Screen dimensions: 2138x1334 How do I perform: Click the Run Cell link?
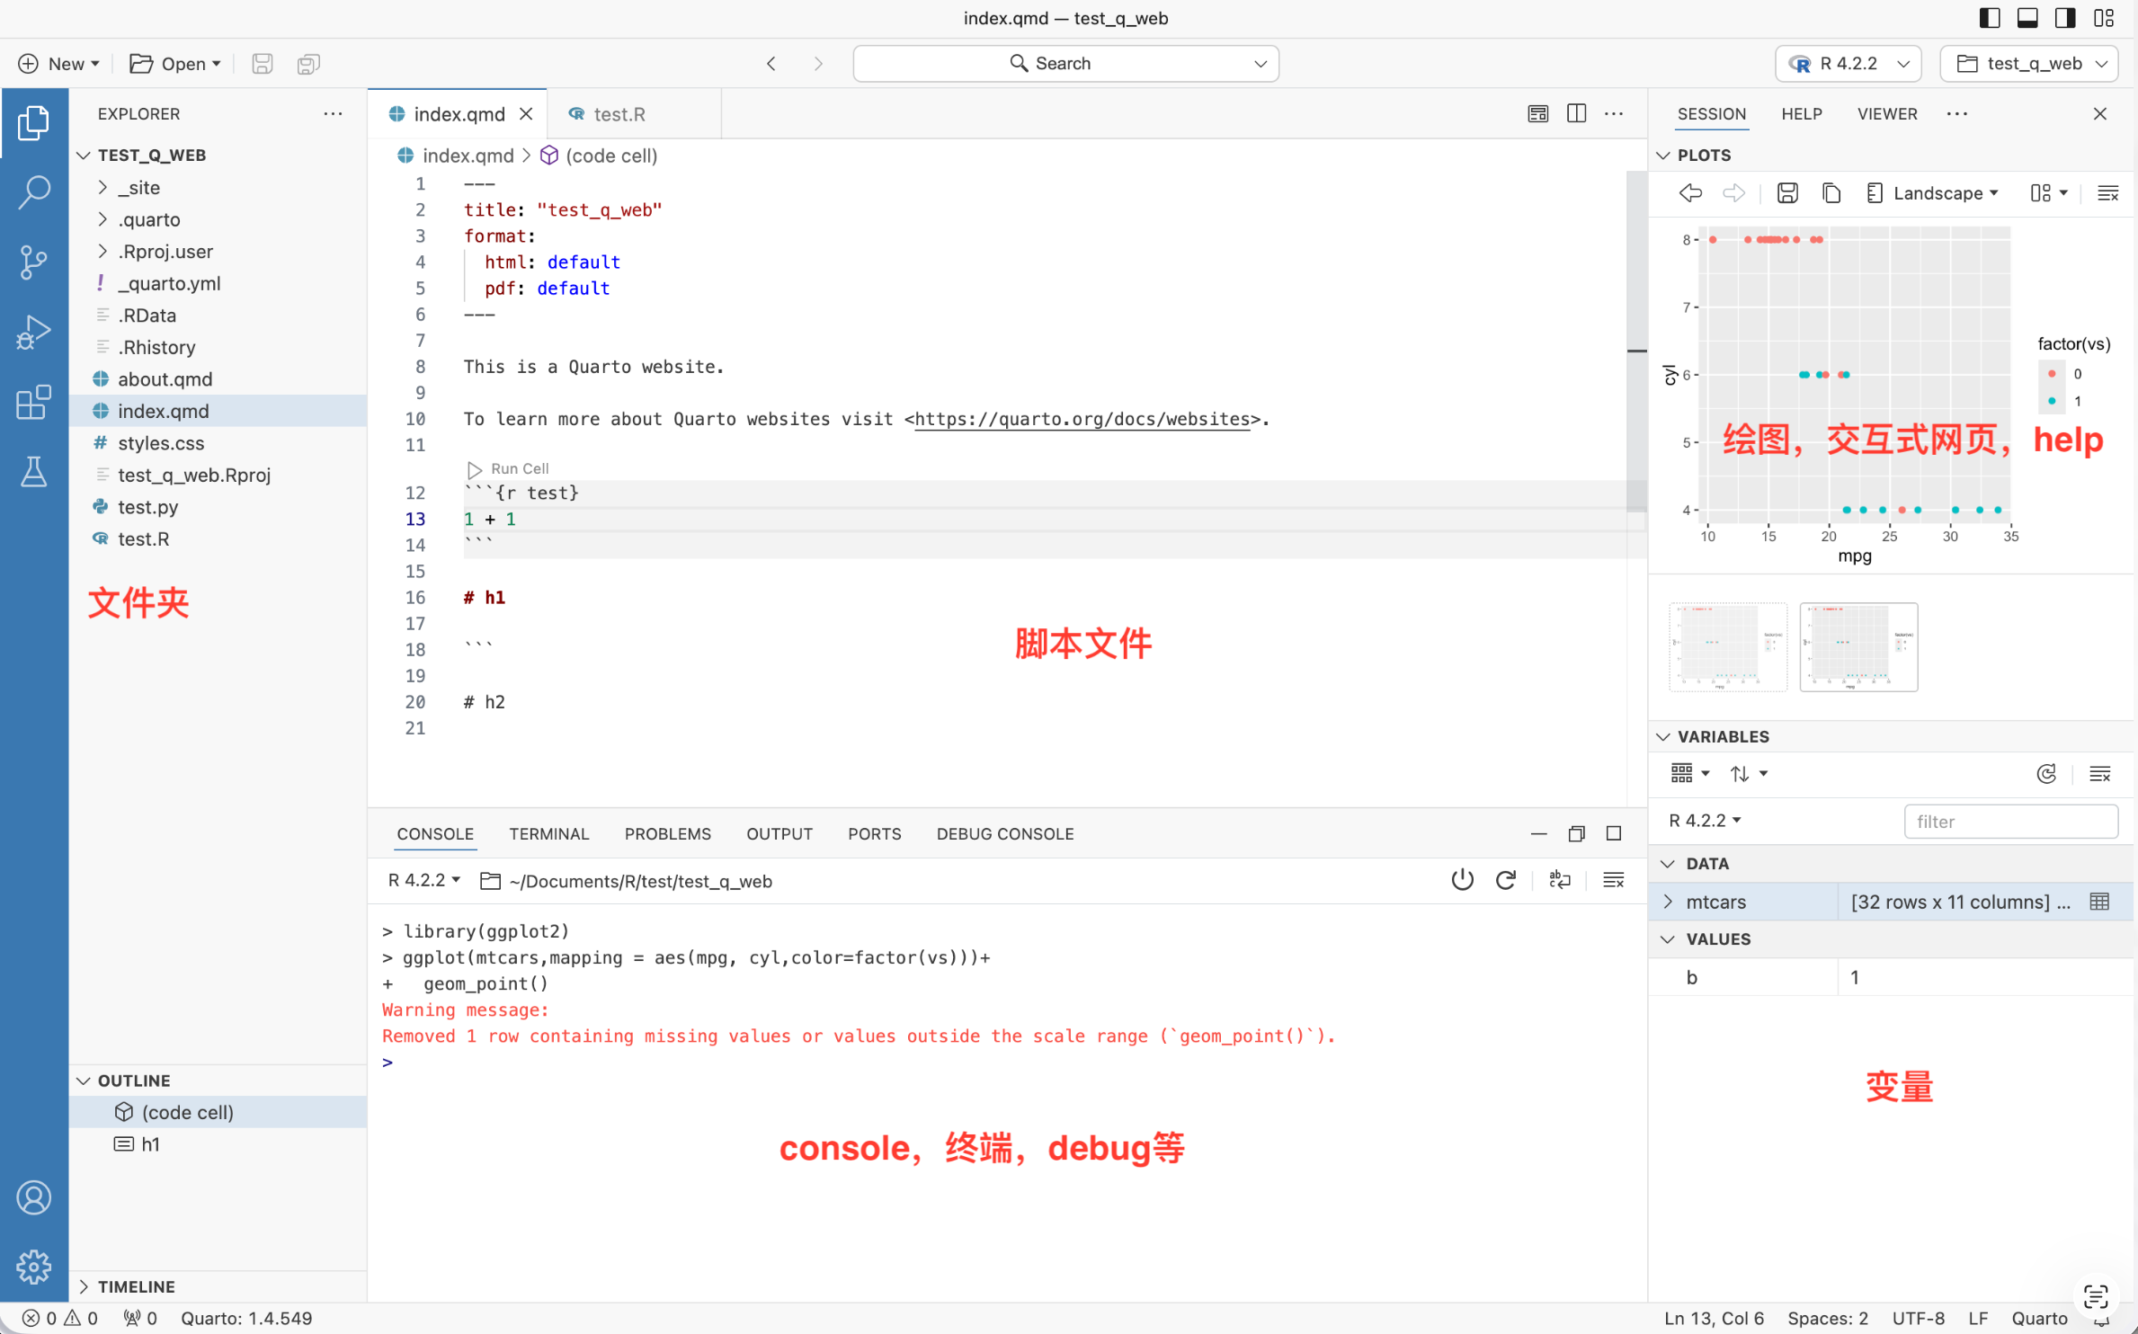[x=519, y=468]
